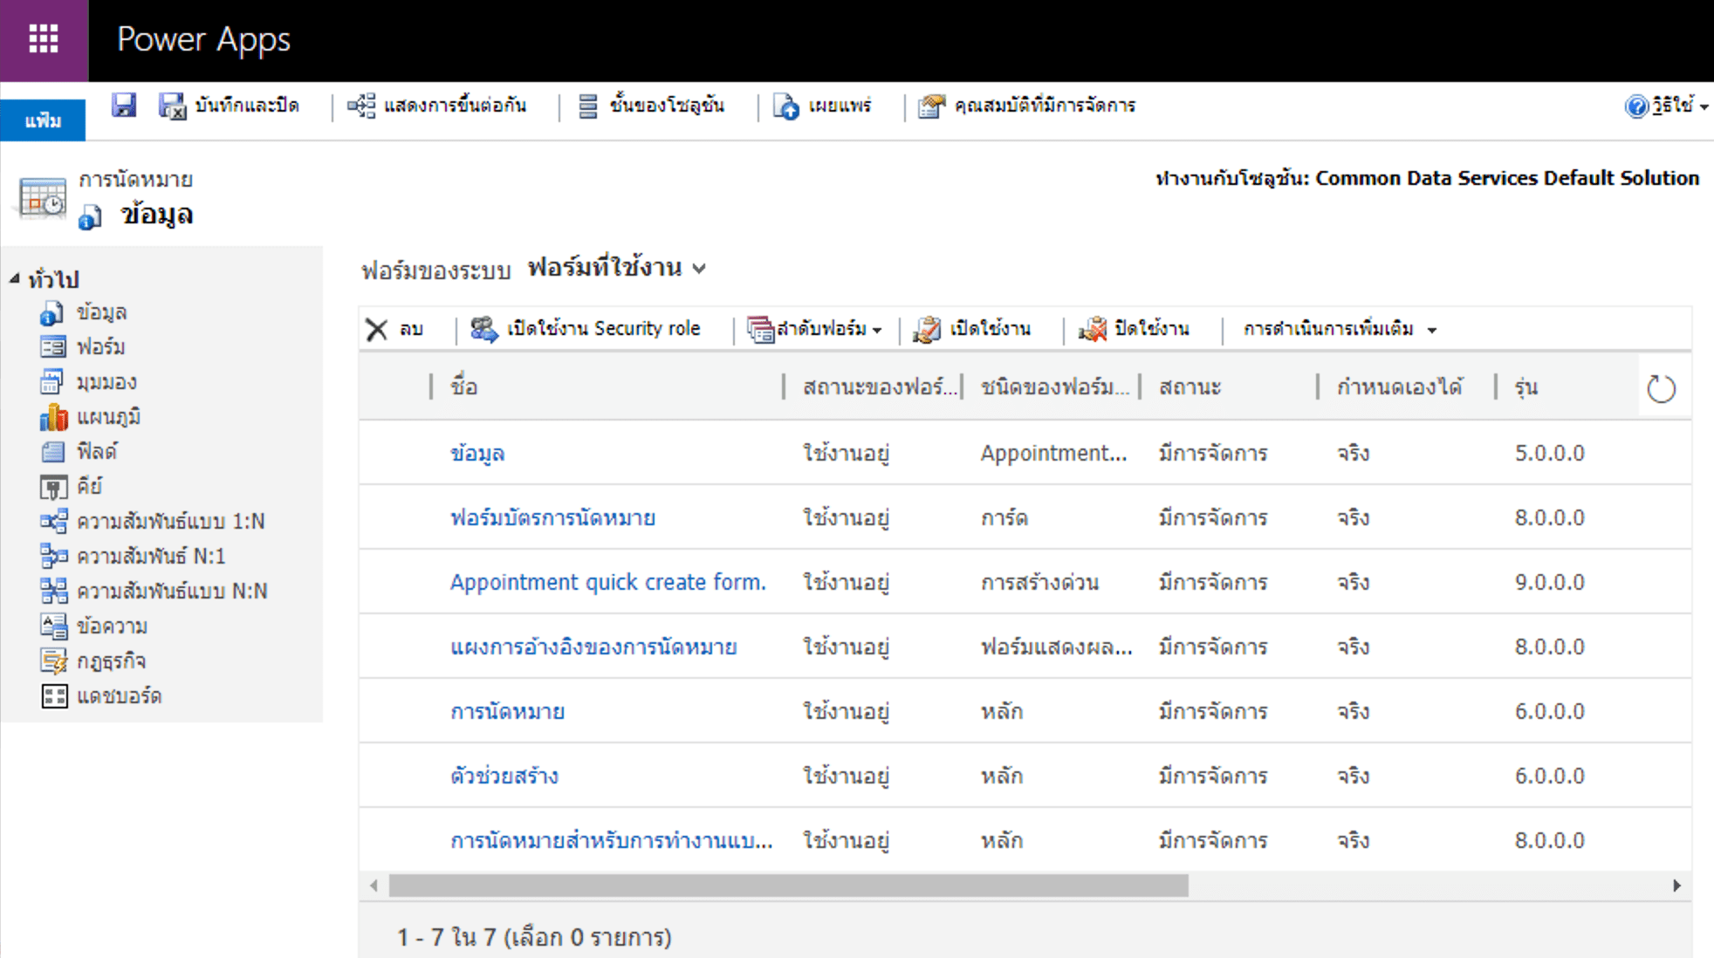Viewport: 1714px width, 958px height.
Task: Click the คุณสมบัติที่มีการจัดการ properties icon
Action: coord(930,105)
